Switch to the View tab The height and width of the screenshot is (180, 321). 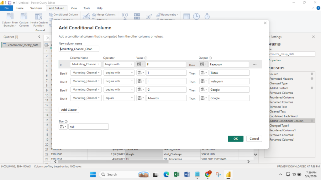(x=74, y=8)
